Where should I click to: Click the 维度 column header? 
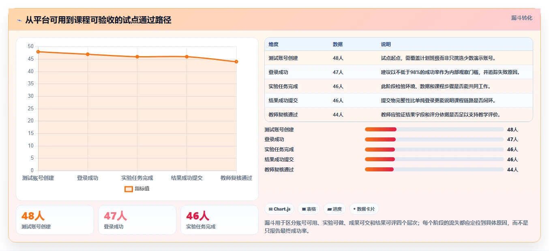(274, 44)
